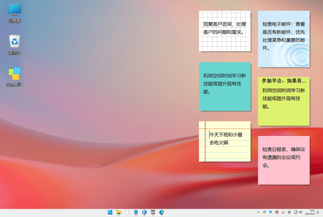The image size is (323, 217).
Task: Select the teal note about 学习新技能
Action: pyautogui.click(x=225, y=87)
